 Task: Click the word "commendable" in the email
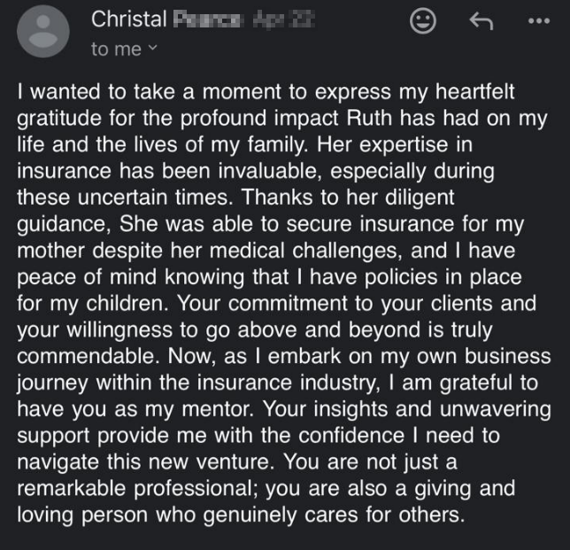(x=86, y=356)
